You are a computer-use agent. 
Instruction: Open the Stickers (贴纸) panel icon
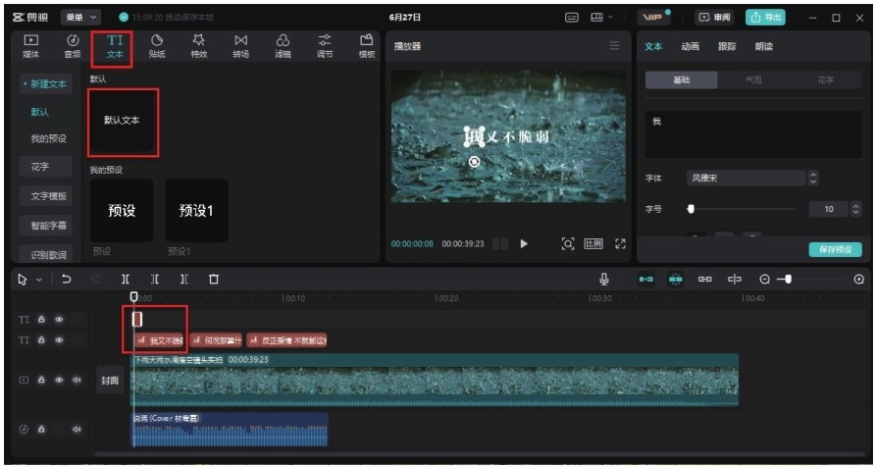157,46
